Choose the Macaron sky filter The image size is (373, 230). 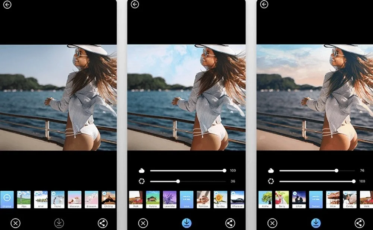pos(75,199)
